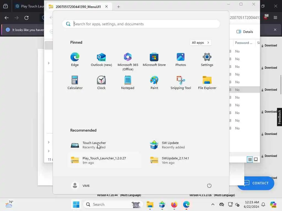Open File Explorer from the taskbar
Viewport: 282px width, 211px height.
tap(150, 204)
